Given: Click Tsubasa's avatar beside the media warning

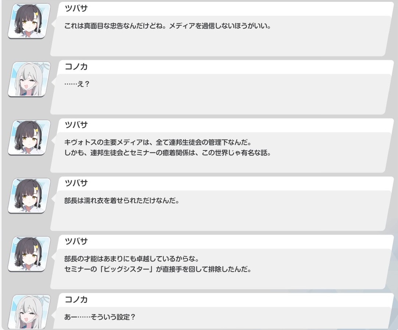Looking at the screenshot, I should (x=29, y=21).
